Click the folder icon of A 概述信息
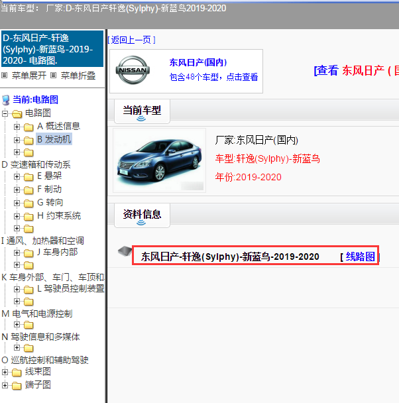The width and height of the screenshot is (399, 403). [x=28, y=127]
